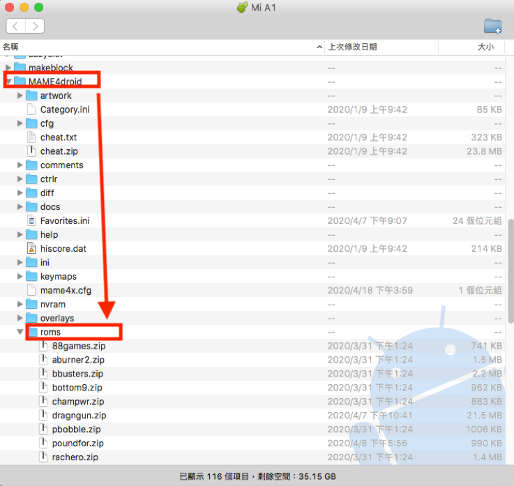Select the pbobble.zip file name
This screenshot has height=486, width=514.
(77, 430)
